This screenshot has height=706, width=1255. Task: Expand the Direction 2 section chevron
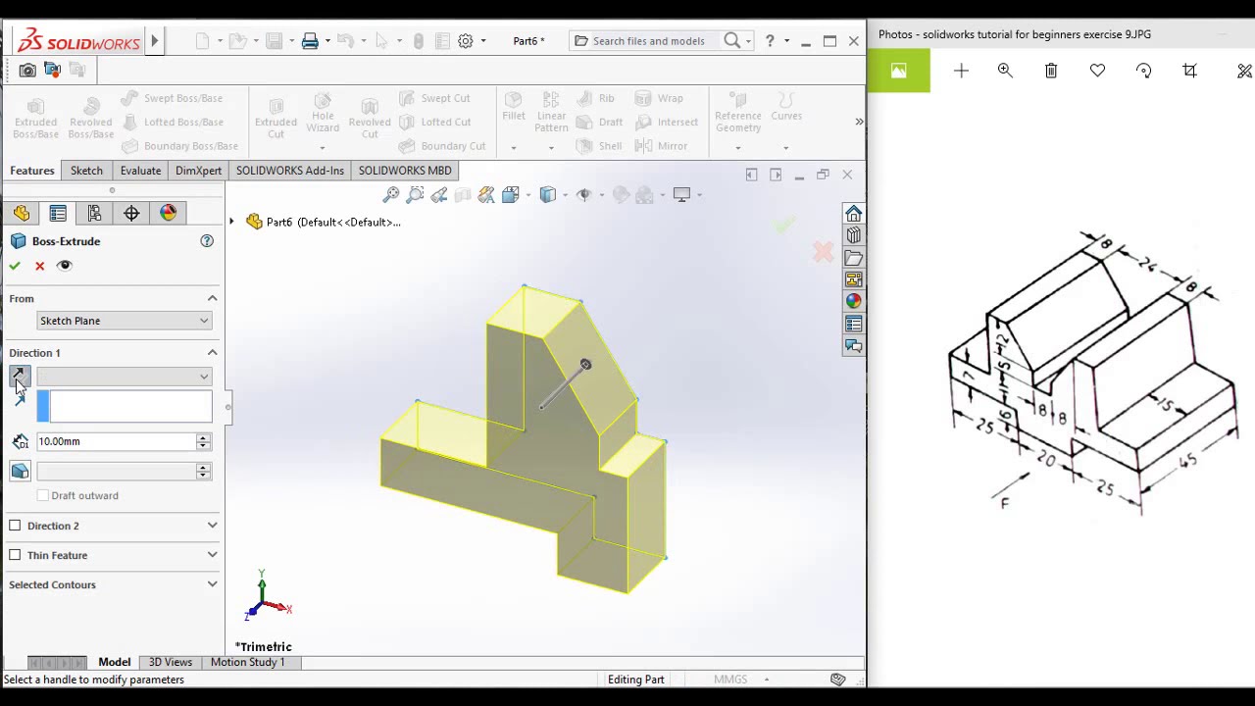pyautogui.click(x=212, y=526)
